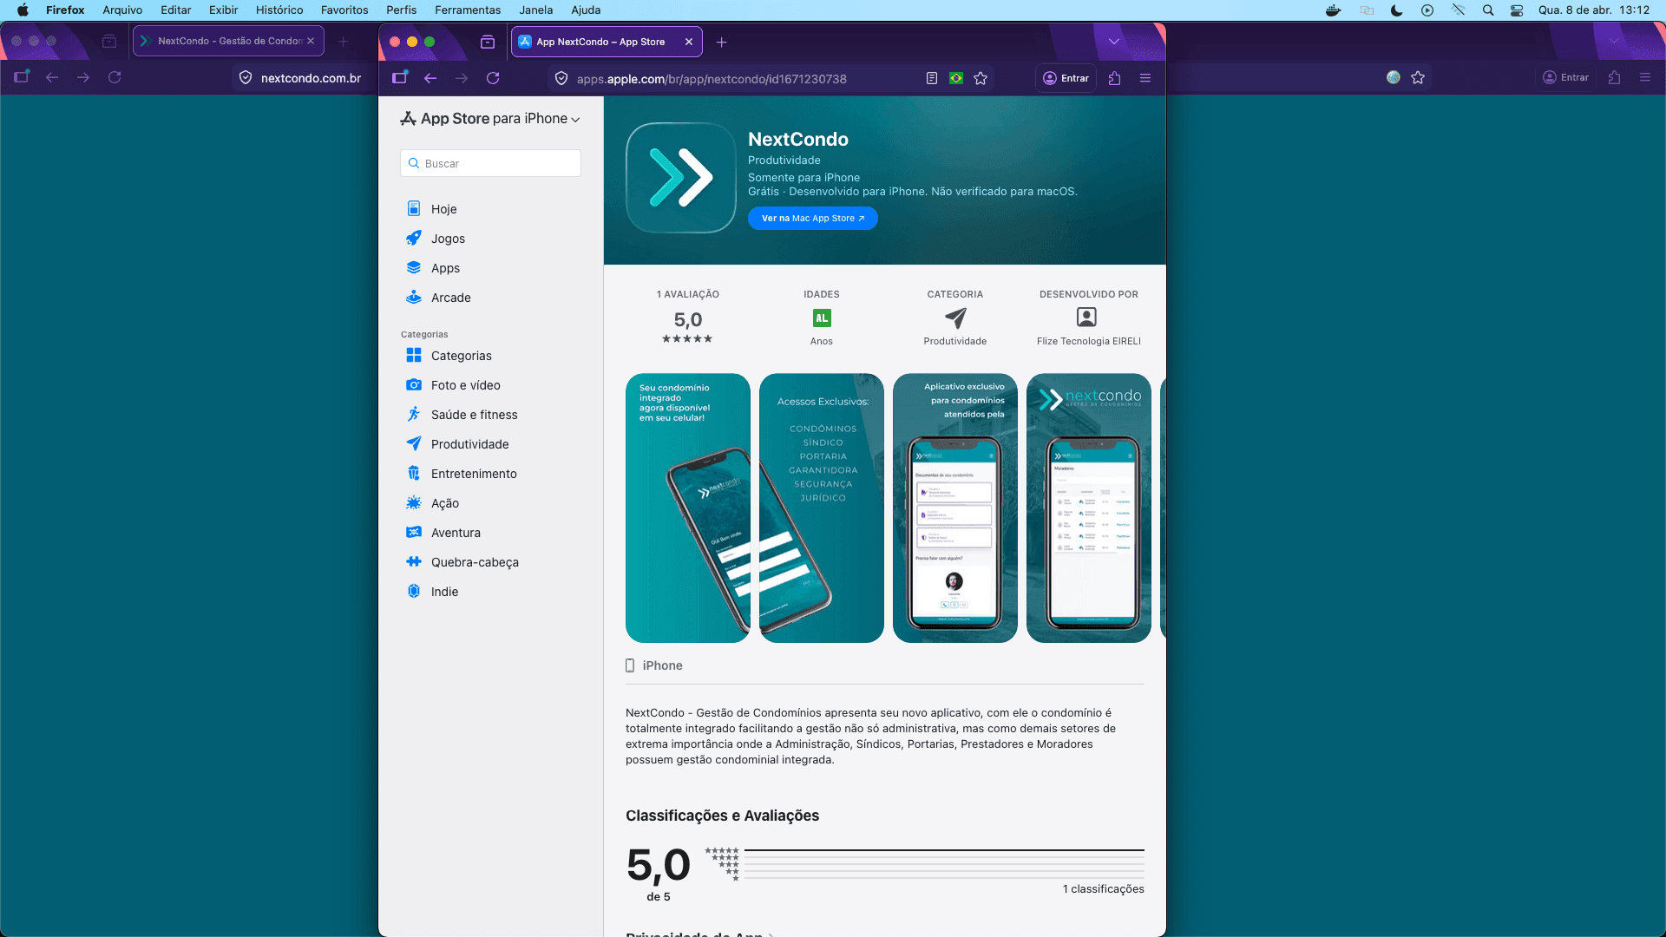Reload the App Store page
The width and height of the screenshot is (1666, 937).
(x=493, y=78)
